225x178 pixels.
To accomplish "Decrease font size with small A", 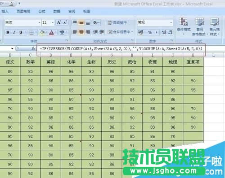I will [x=65, y=22].
